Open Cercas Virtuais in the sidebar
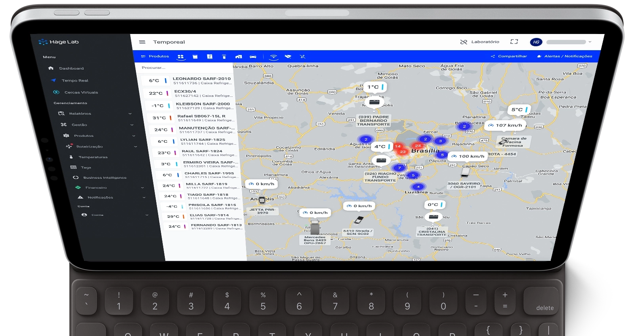This screenshot has width=634, height=336. coord(81,92)
